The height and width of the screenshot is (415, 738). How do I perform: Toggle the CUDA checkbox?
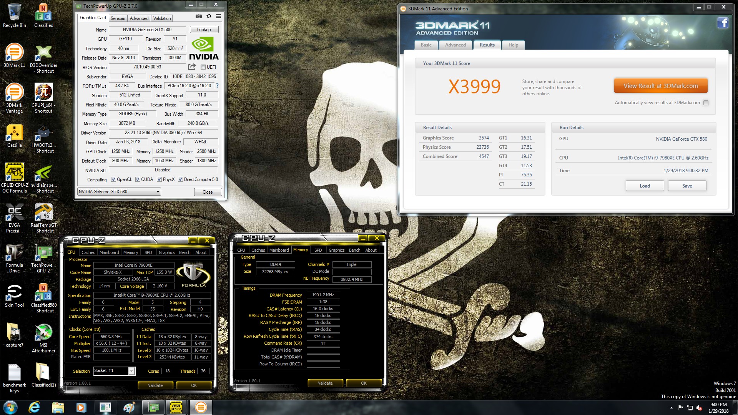pyautogui.click(x=138, y=179)
